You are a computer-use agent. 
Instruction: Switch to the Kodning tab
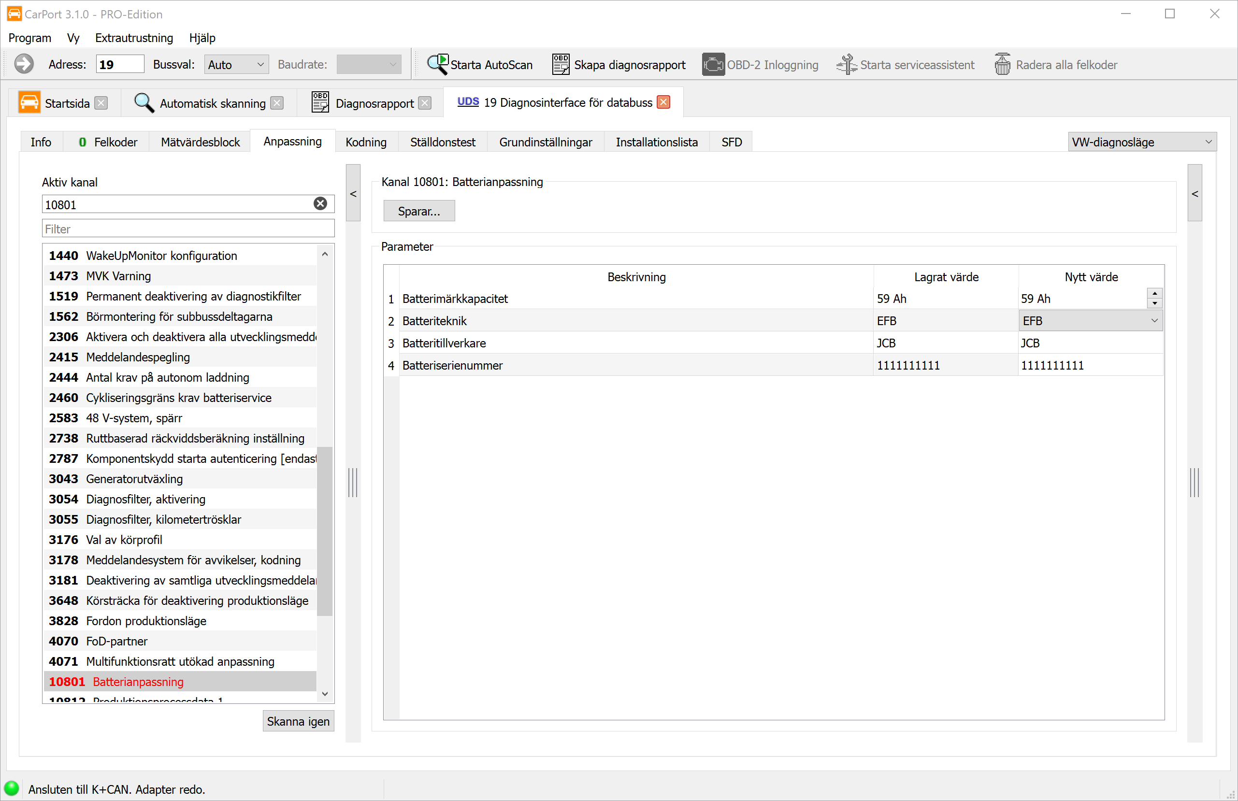click(366, 142)
